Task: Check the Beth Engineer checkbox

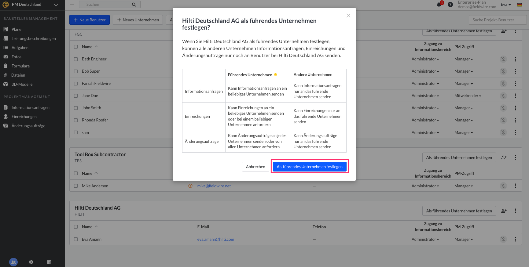Action: [76, 59]
